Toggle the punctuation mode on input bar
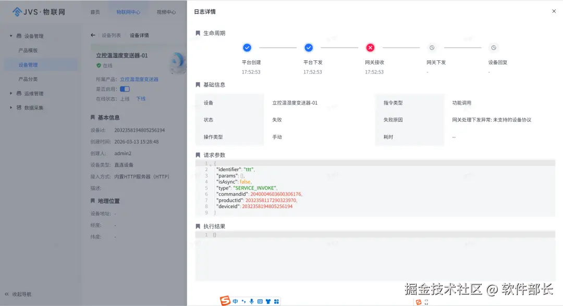 click(x=243, y=301)
